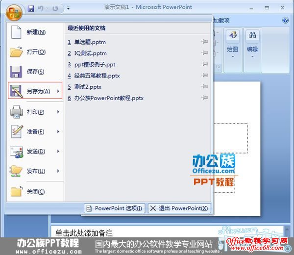Expand the 准备(E) submenu arrow

click(x=58, y=131)
